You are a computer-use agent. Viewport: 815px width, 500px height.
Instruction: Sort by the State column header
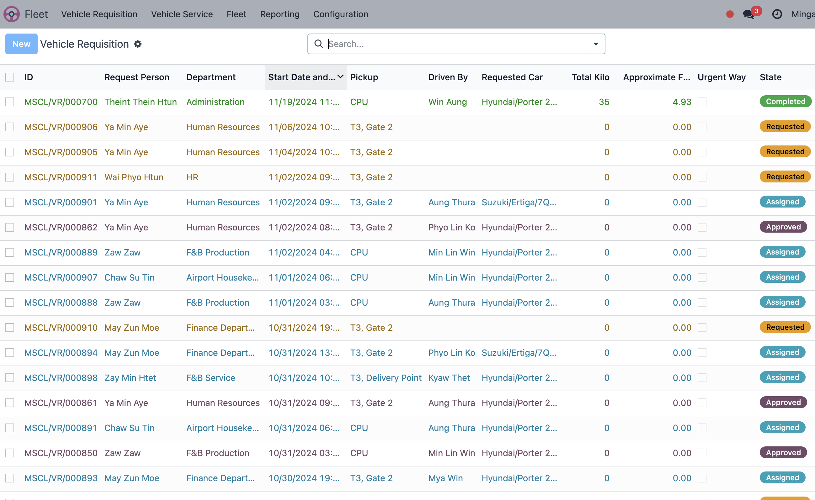tap(770, 77)
